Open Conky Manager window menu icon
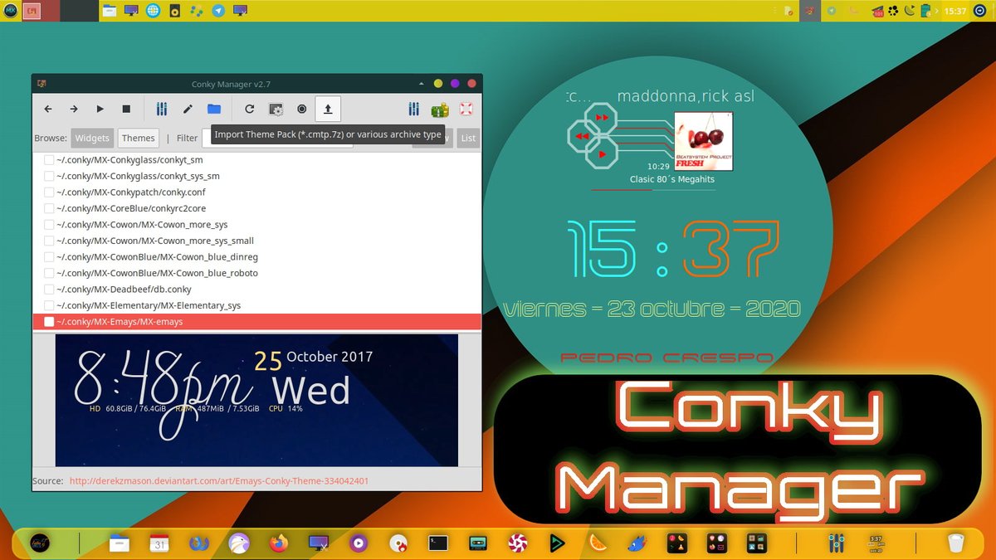The height and width of the screenshot is (560, 996). click(x=41, y=83)
